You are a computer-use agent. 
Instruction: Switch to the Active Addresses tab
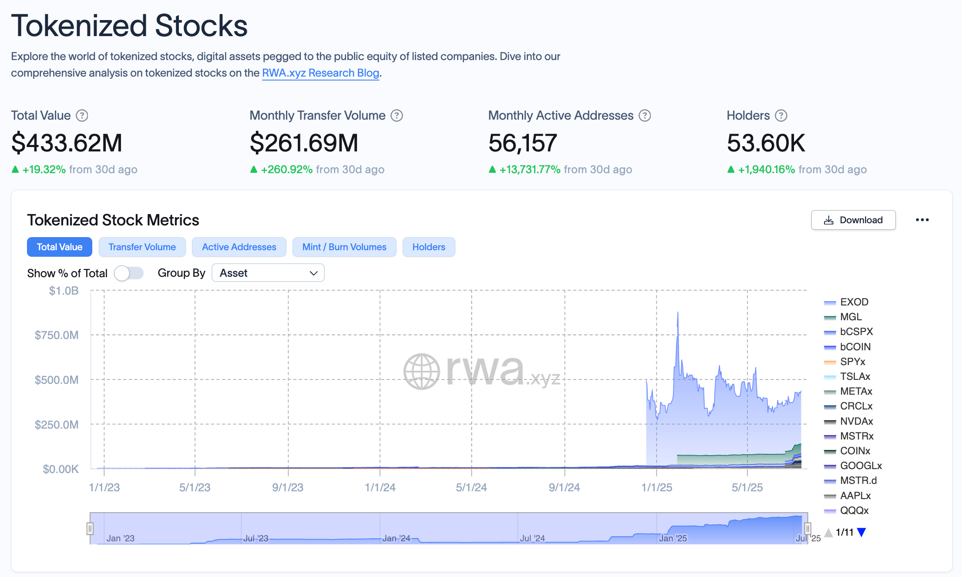coord(239,247)
